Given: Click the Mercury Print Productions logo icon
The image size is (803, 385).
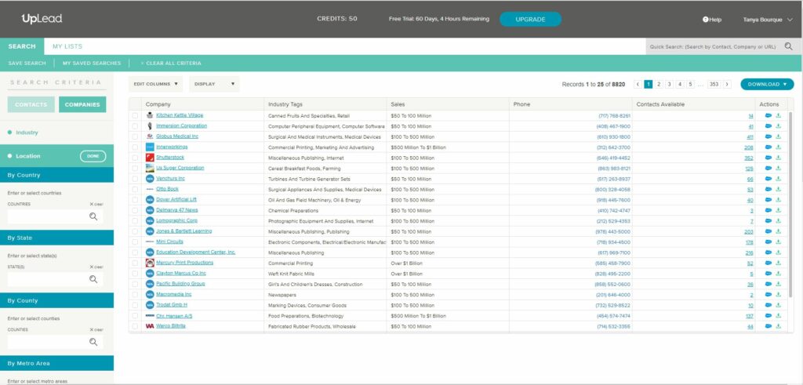Looking at the screenshot, I should (150, 263).
